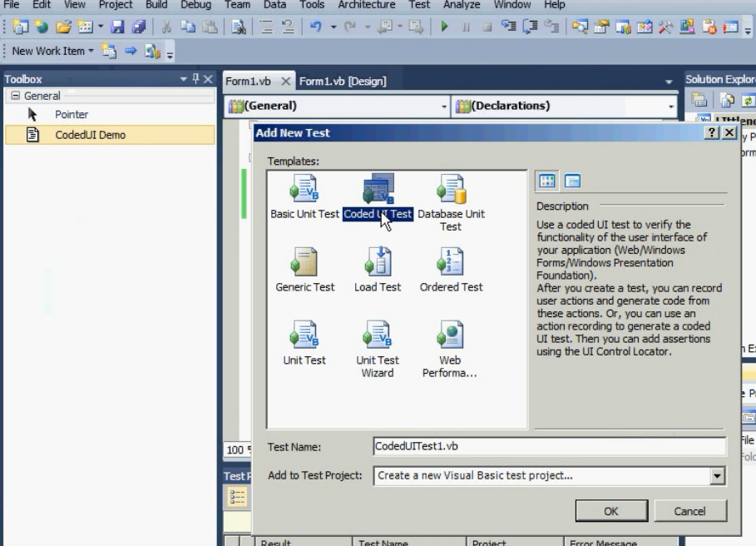Image resolution: width=756 pixels, height=546 pixels.
Task: Select the Unit Test template
Action: 304,344
